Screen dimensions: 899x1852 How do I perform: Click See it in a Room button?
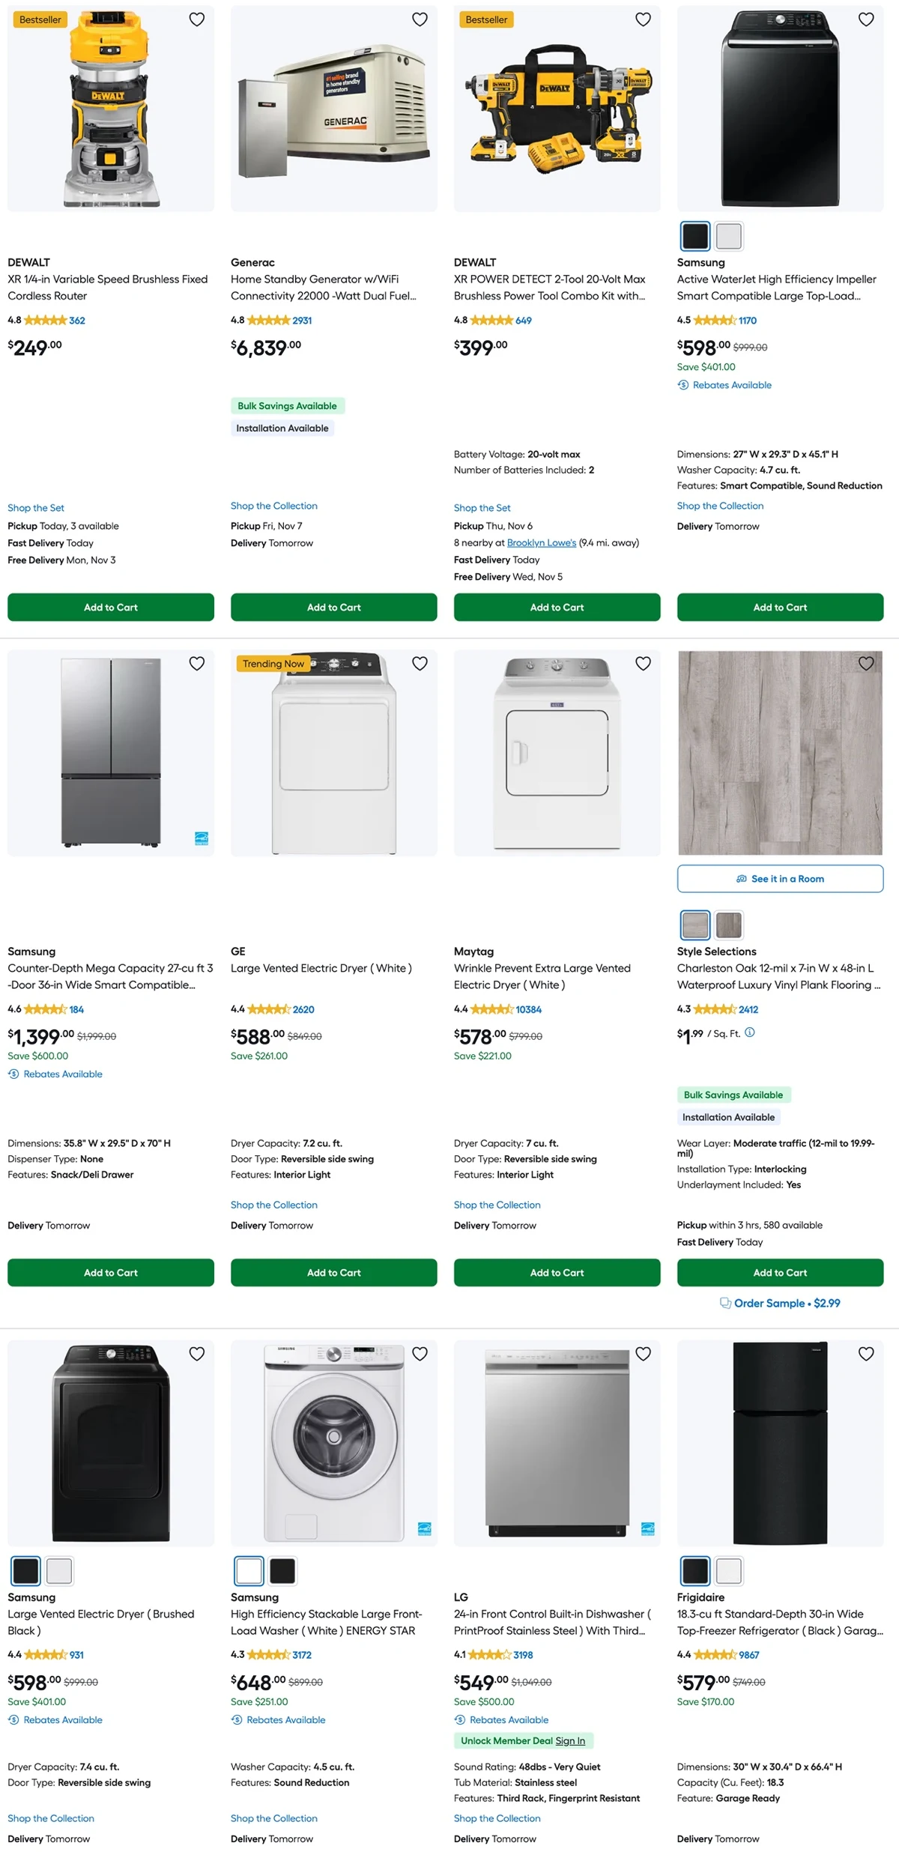tap(780, 879)
